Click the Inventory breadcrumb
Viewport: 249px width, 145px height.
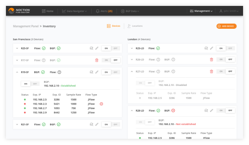49,26
